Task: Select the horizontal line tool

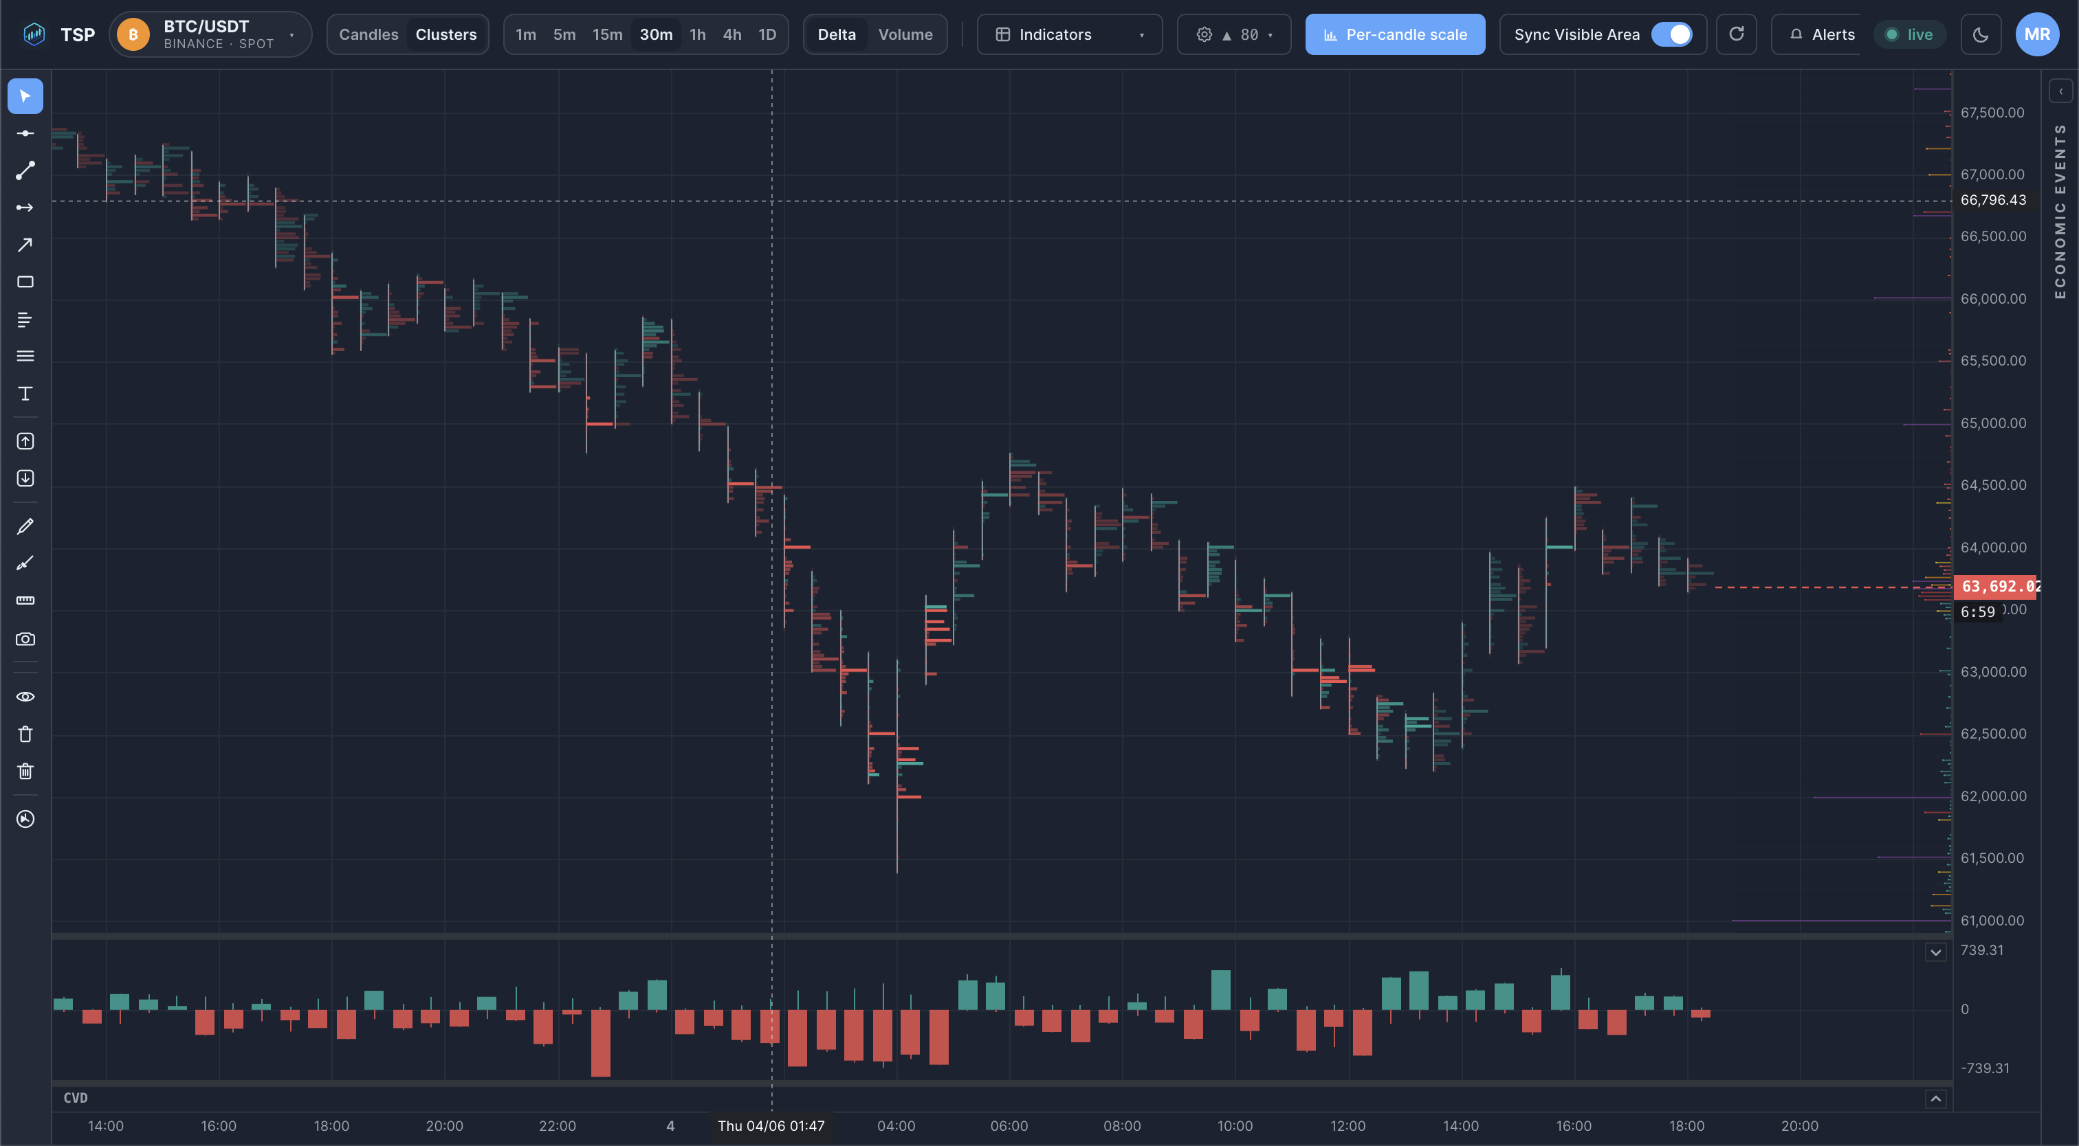Action: point(25,133)
